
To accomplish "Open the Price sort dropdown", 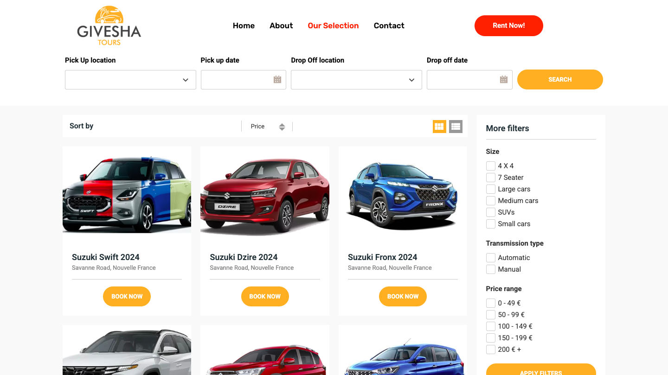I will point(258,127).
